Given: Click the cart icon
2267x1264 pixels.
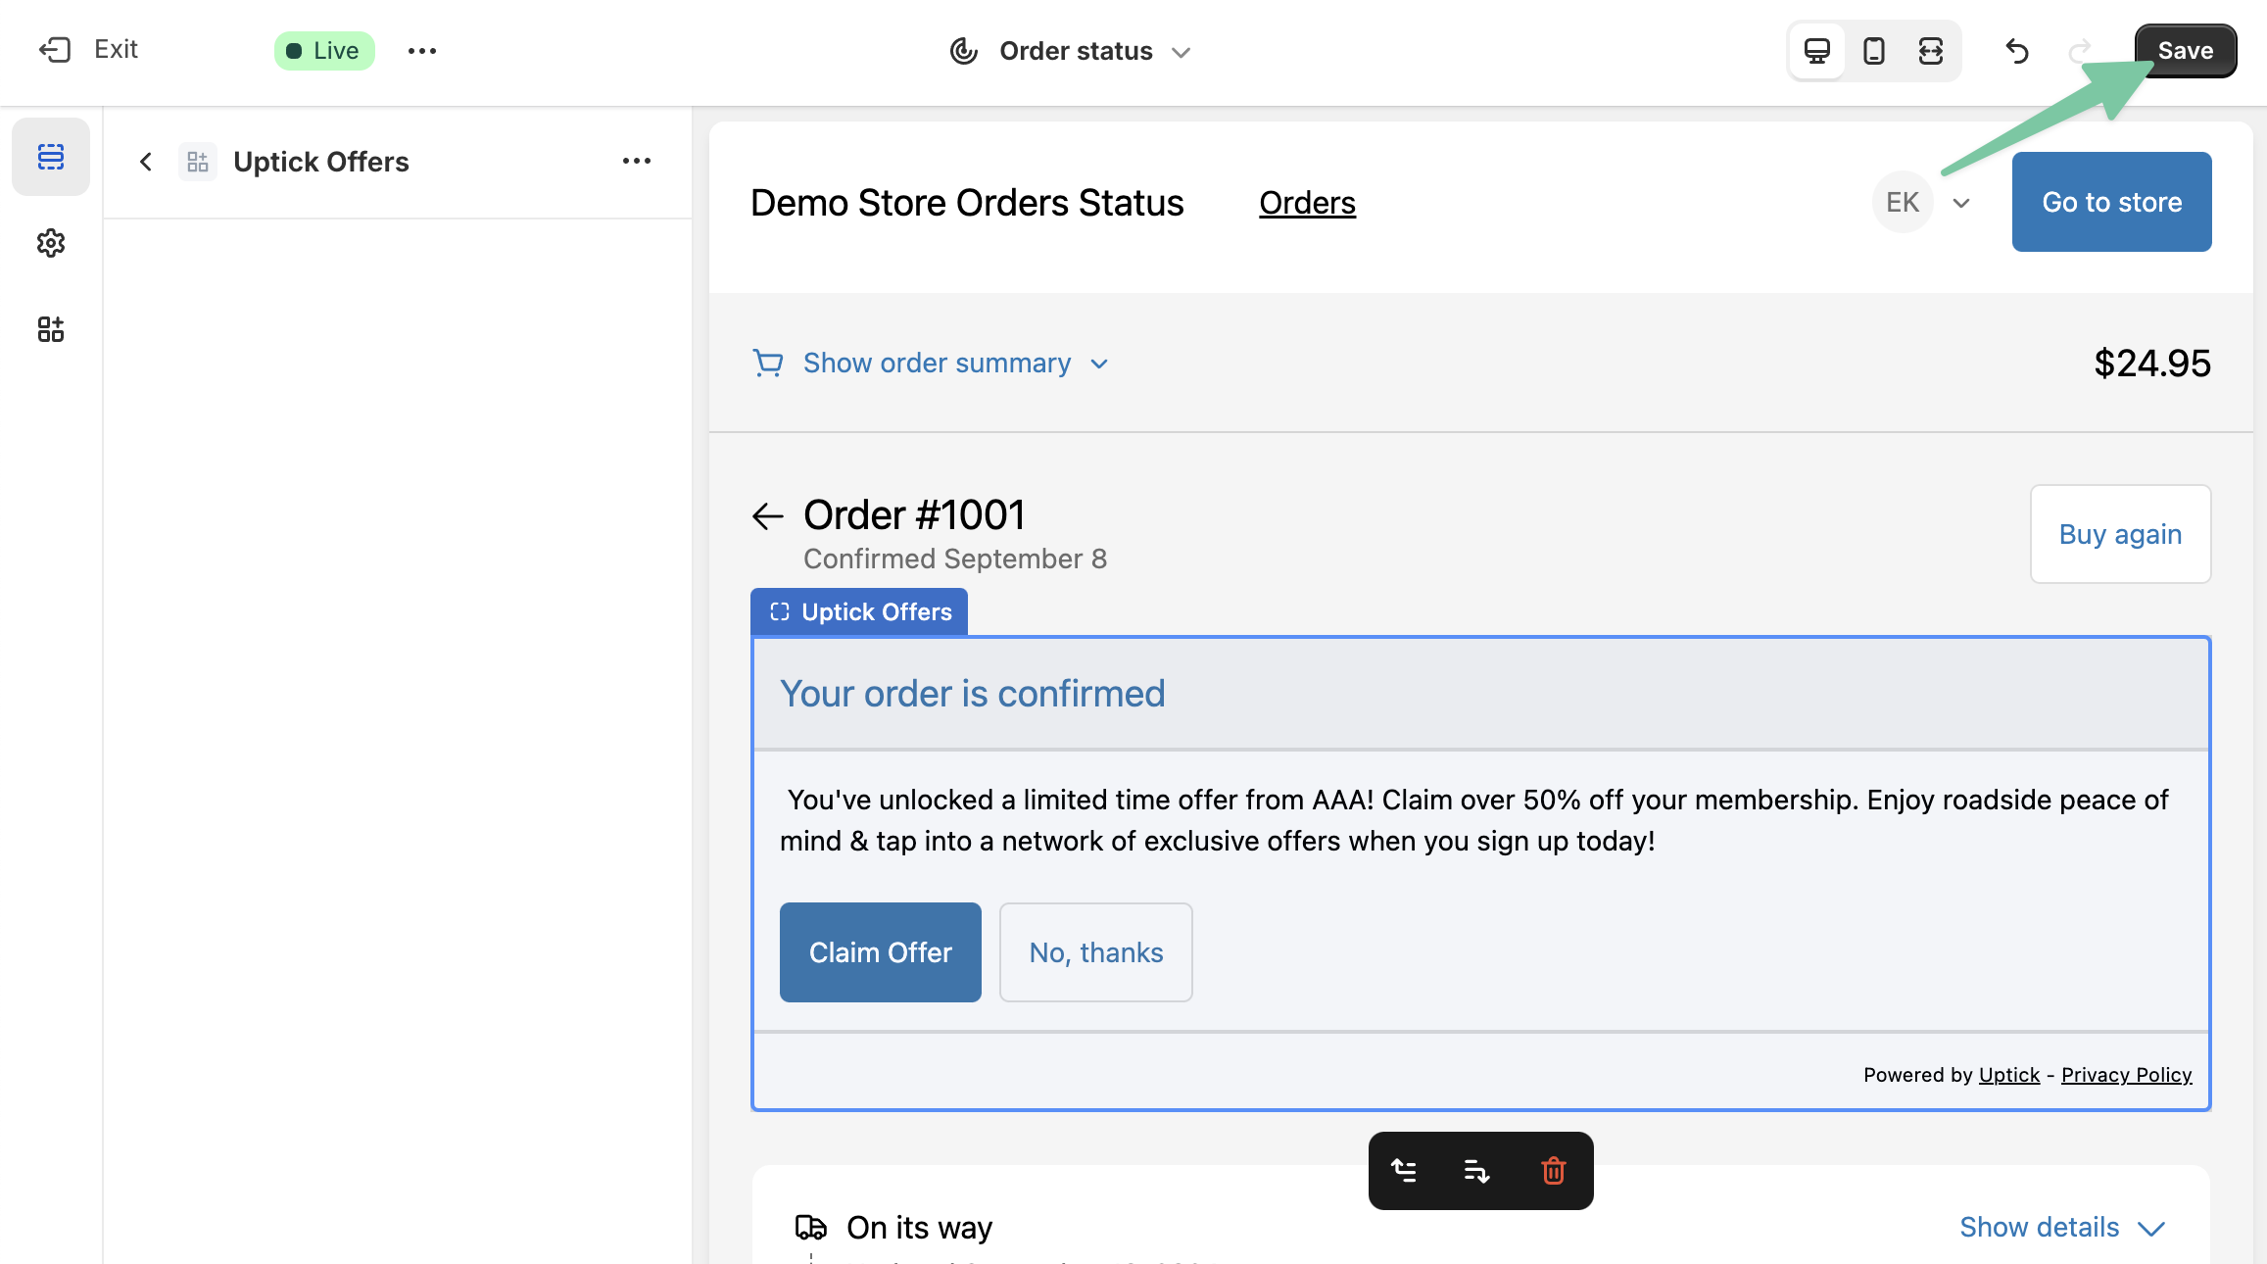Looking at the screenshot, I should tap(768, 364).
